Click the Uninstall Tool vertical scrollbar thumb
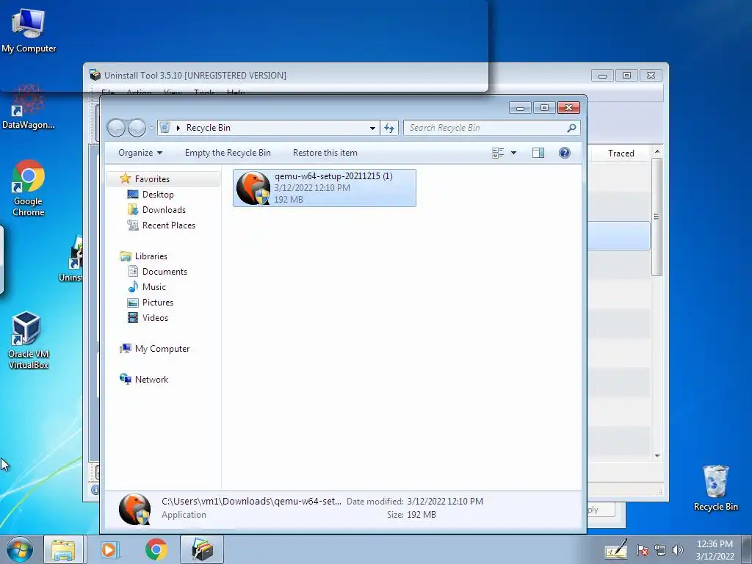The image size is (752, 564). pyautogui.click(x=657, y=217)
